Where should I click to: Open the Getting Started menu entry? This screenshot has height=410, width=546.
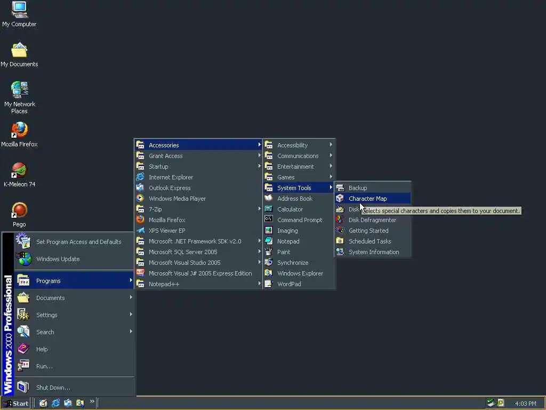click(373, 231)
